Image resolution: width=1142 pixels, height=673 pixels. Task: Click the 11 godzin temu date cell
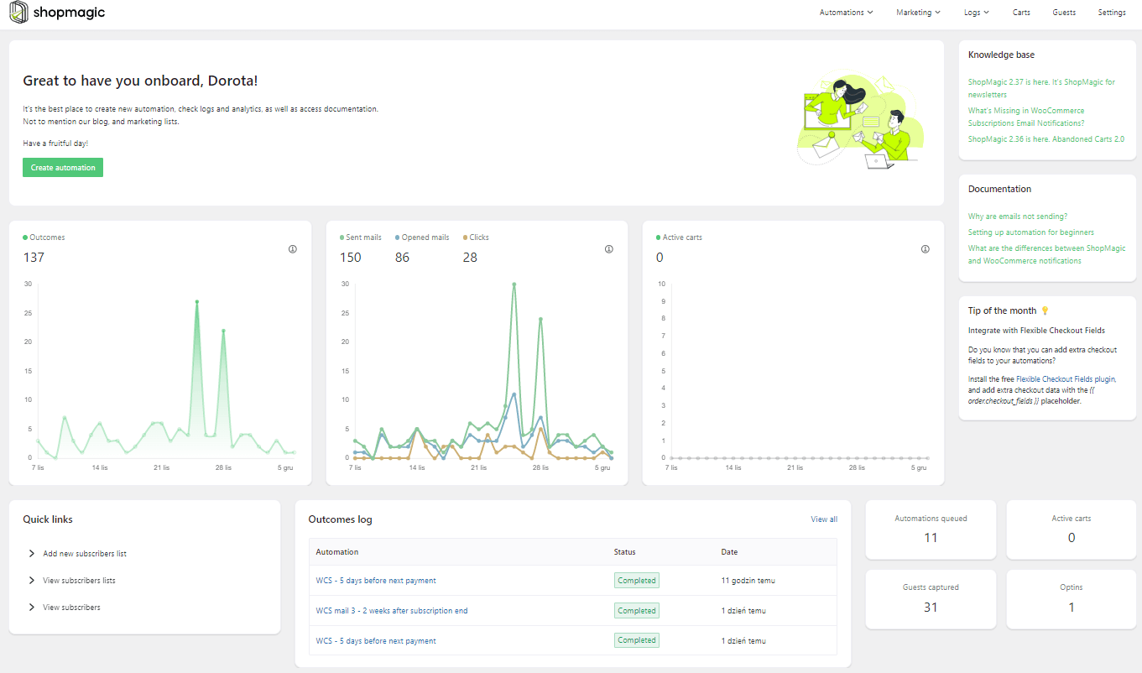pos(748,581)
